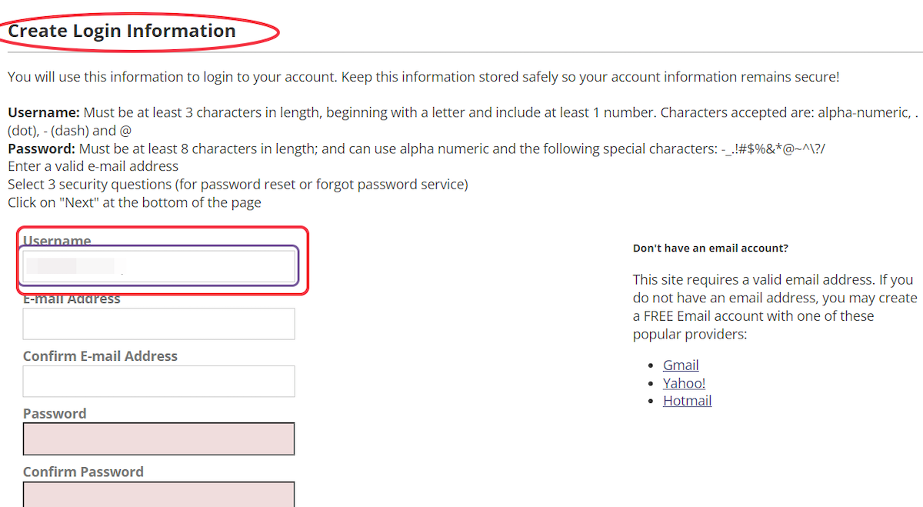Image resolution: width=923 pixels, height=507 pixels.
Task: Click the E-mail Address label
Action: (x=71, y=298)
